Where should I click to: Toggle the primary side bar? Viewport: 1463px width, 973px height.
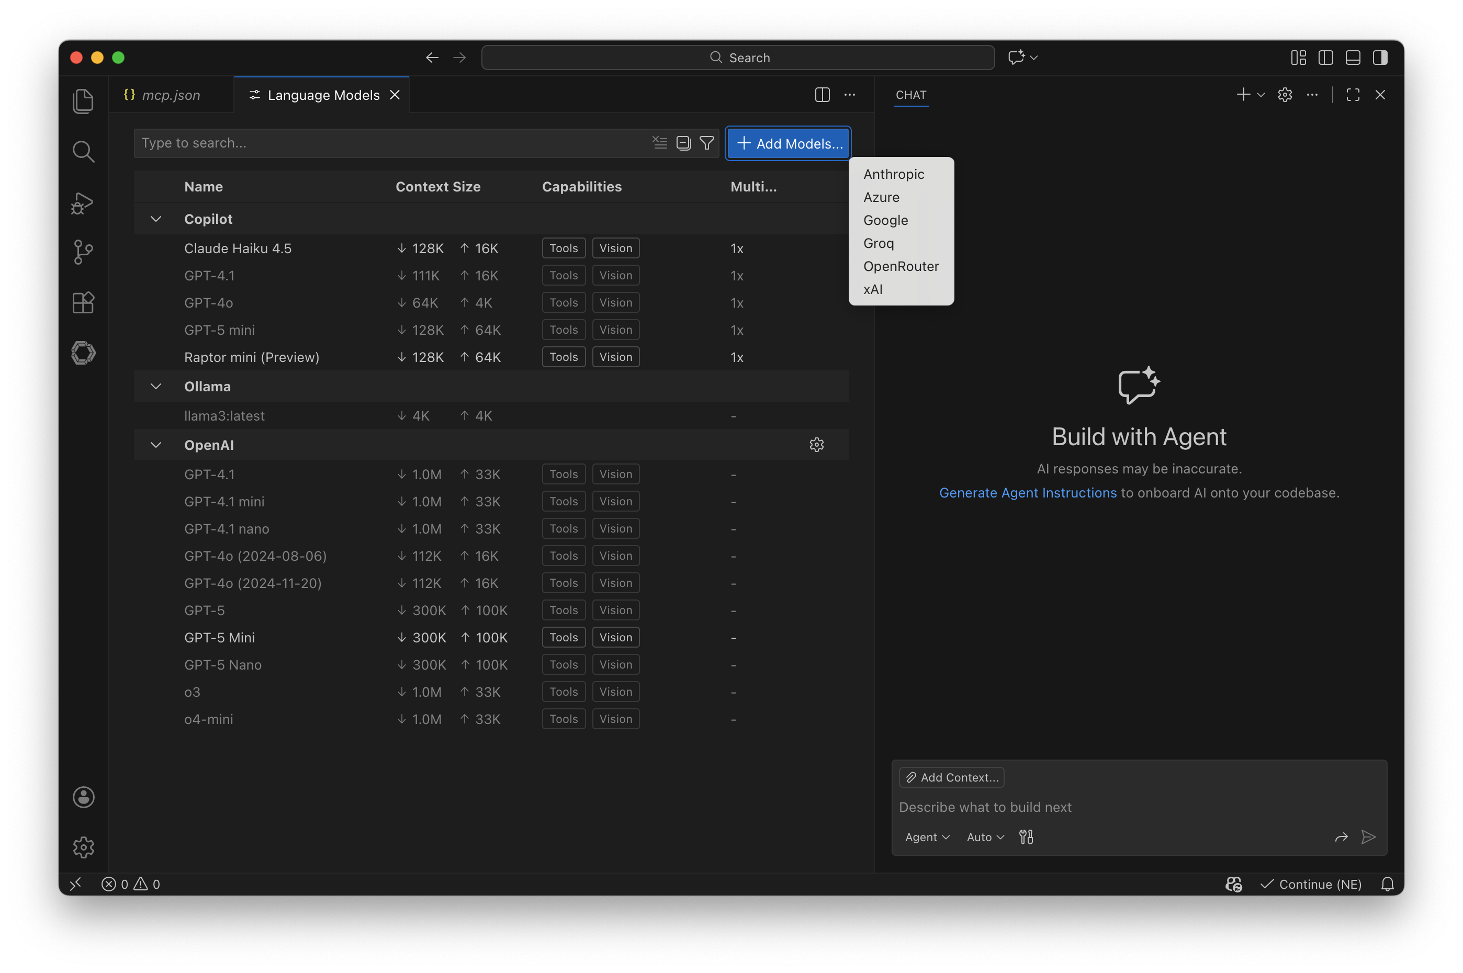(1326, 58)
